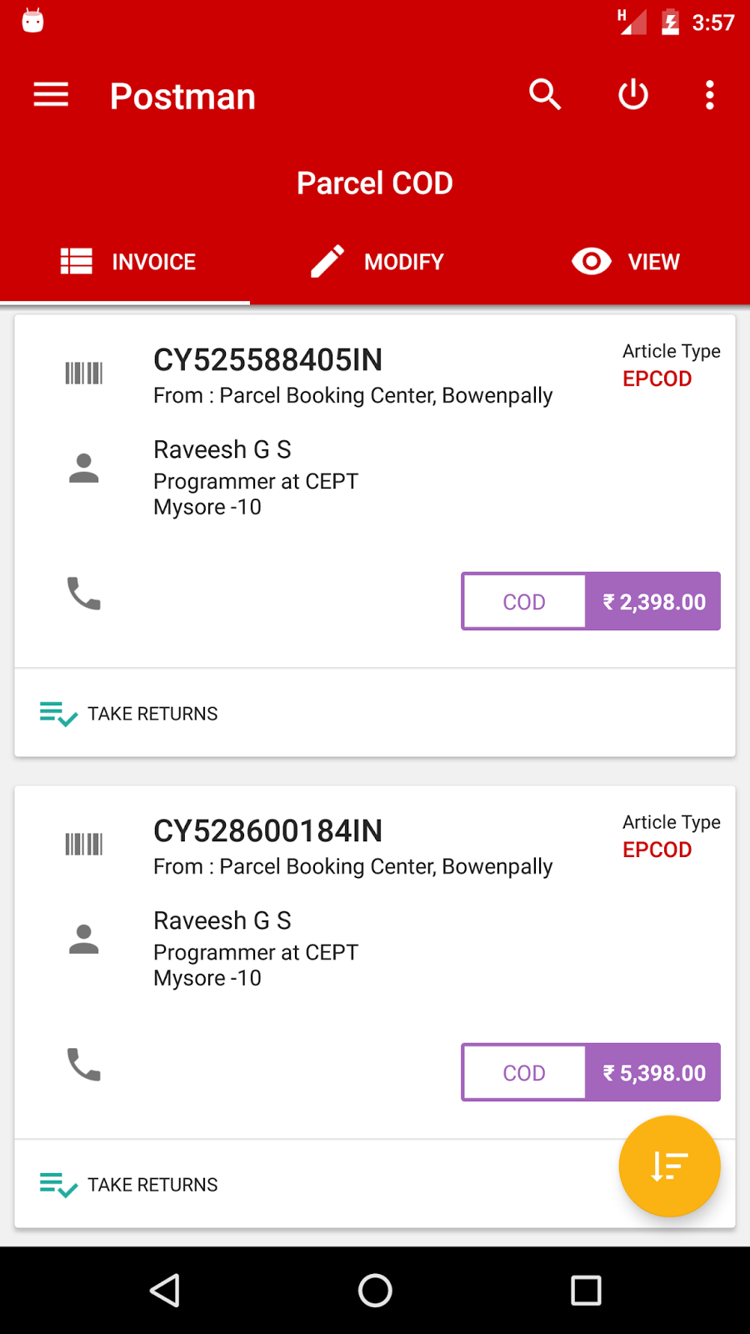
Task: Tap the barcode icon for CY525588405IN
Action: (x=84, y=373)
